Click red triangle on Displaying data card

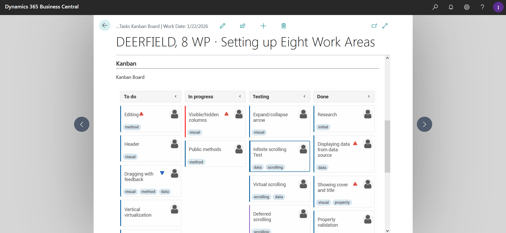355,143
